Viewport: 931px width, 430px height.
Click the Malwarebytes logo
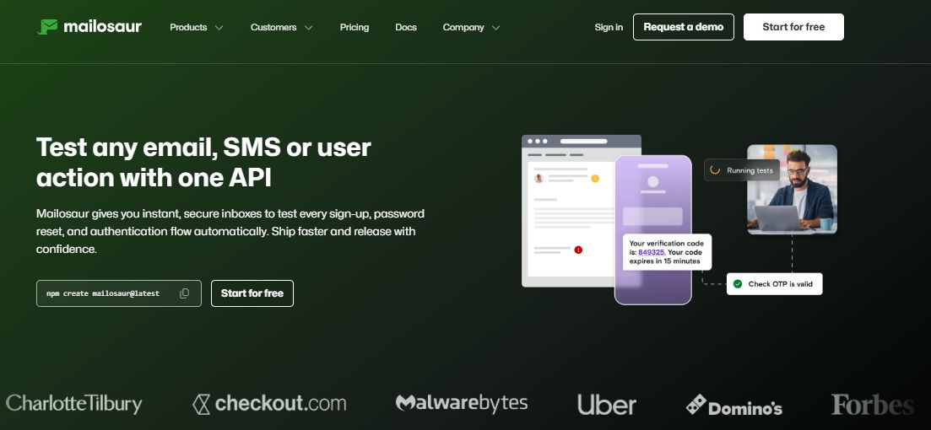click(462, 403)
